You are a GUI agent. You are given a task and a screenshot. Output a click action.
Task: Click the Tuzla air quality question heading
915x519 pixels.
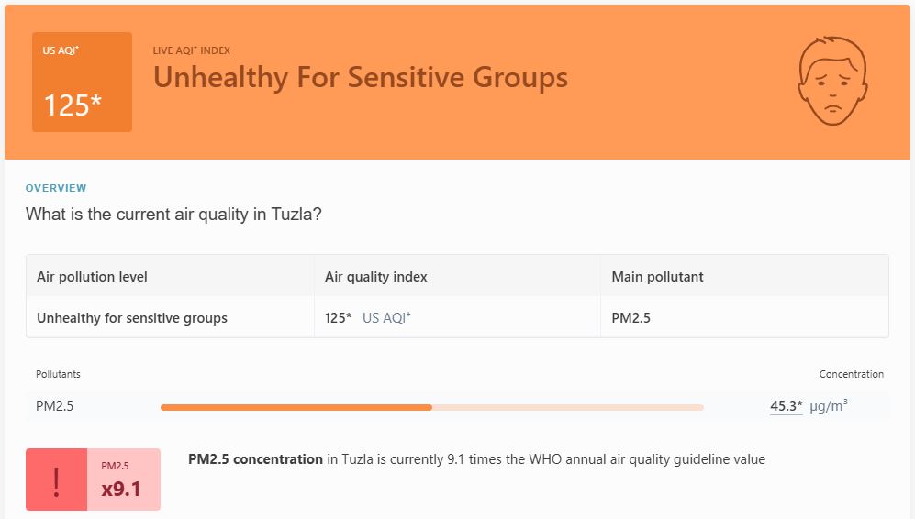coord(173,215)
